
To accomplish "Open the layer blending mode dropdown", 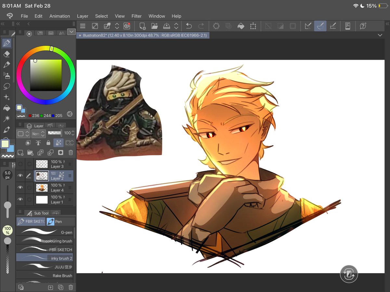I will pos(38,134).
